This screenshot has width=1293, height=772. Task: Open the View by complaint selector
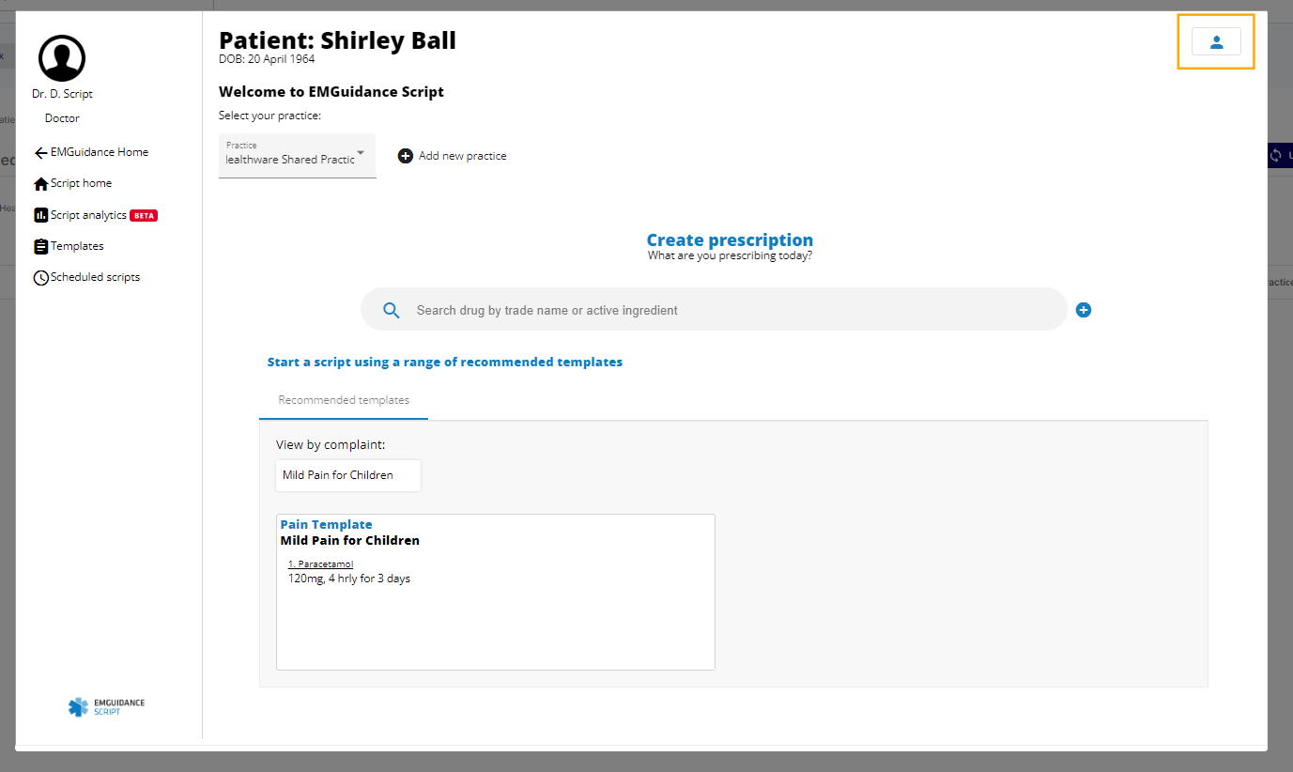(348, 475)
